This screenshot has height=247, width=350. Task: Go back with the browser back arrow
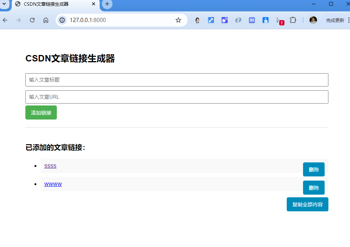pyautogui.click(x=5, y=20)
